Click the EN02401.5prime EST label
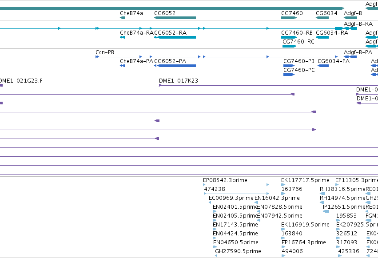378x258 pixels. coord(235,207)
